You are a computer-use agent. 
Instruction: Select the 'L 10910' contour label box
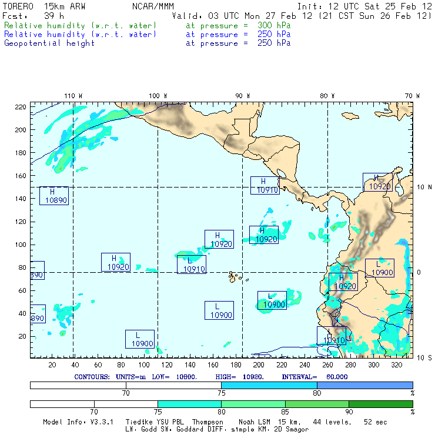pos(192,265)
